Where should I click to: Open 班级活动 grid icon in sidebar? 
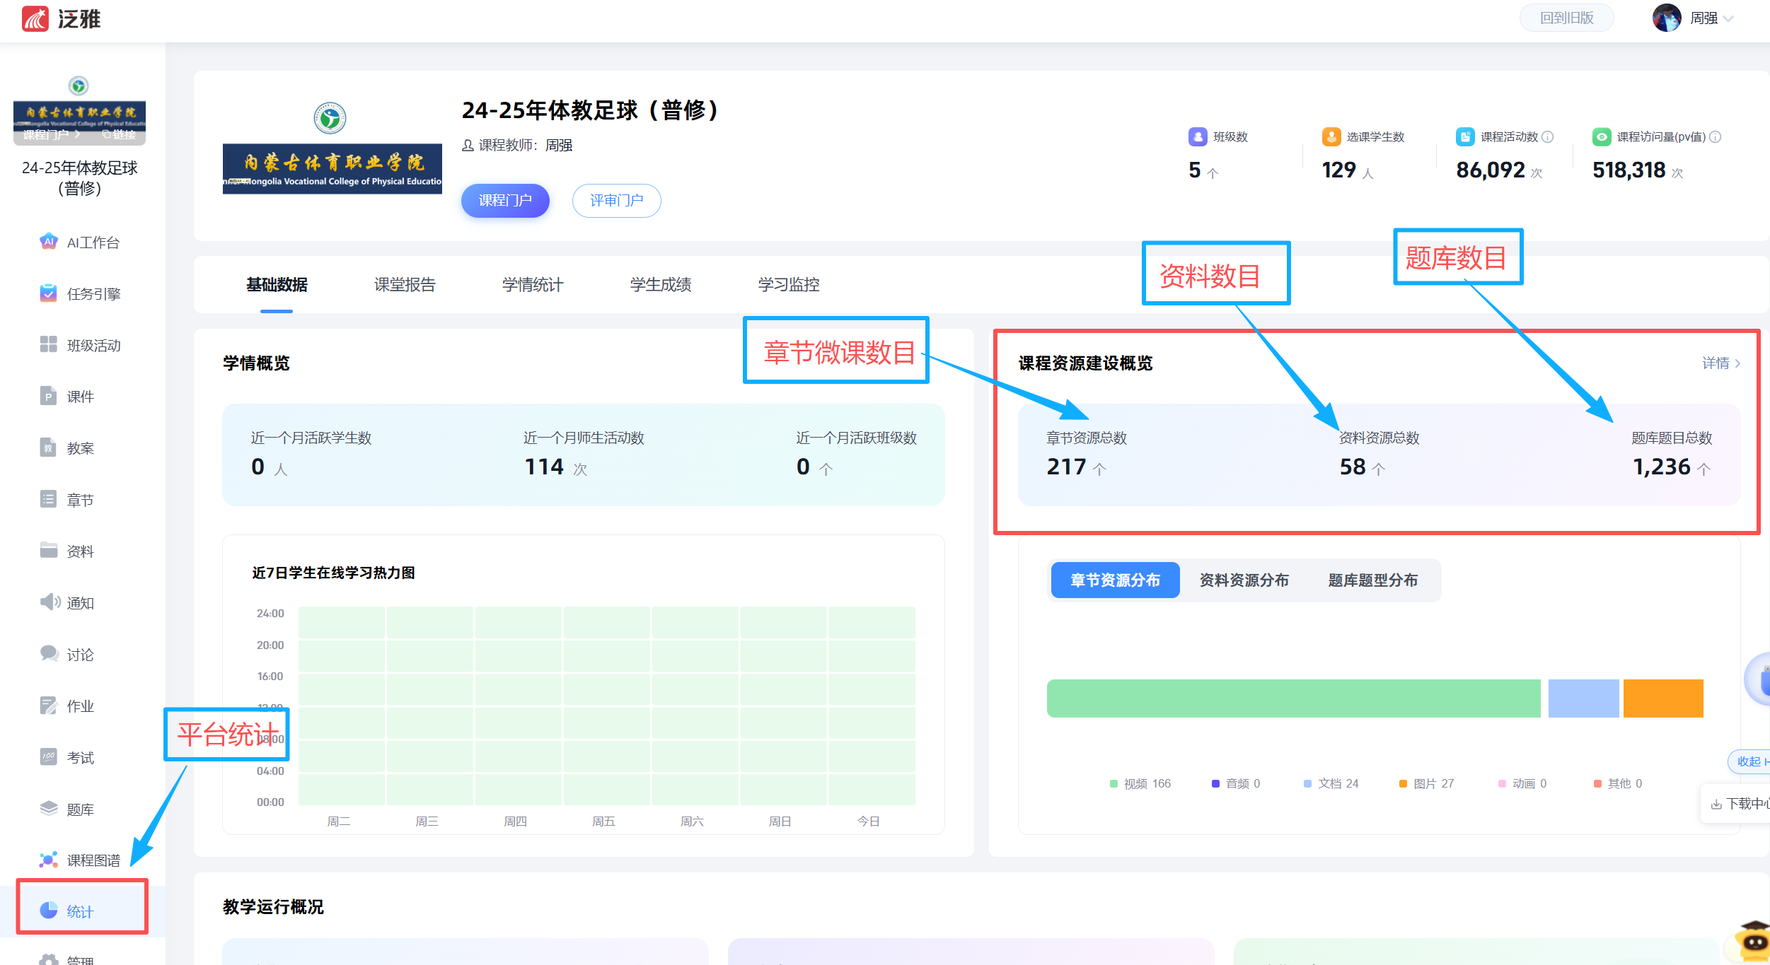48,344
